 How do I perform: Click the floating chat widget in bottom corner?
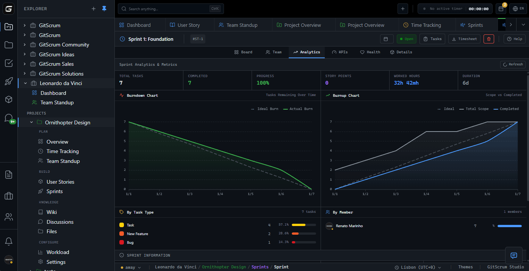(x=514, y=255)
